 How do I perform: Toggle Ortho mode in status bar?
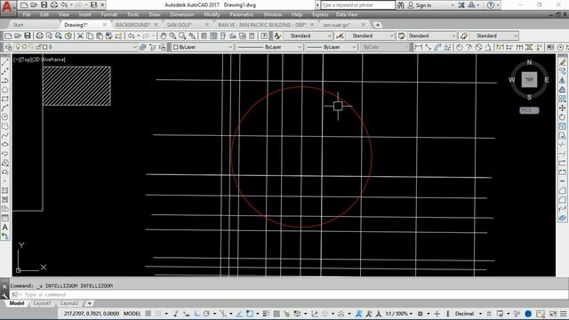point(197,314)
